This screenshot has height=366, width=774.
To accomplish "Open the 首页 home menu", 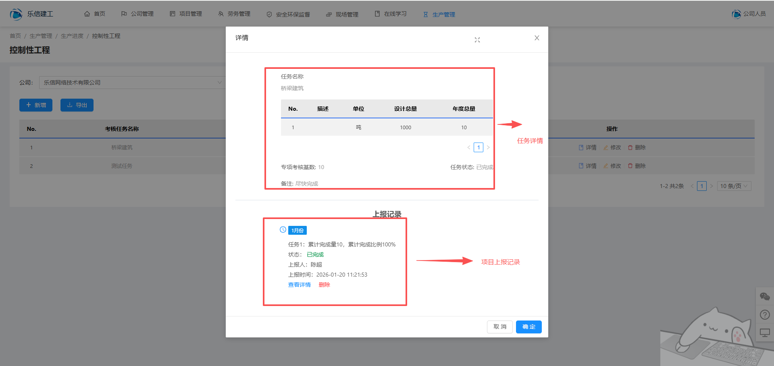I will tap(95, 14).
